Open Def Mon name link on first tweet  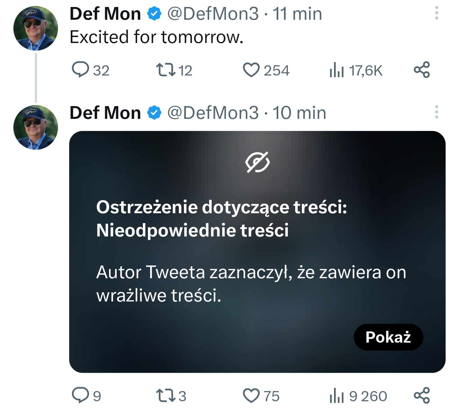pos(105,14)
